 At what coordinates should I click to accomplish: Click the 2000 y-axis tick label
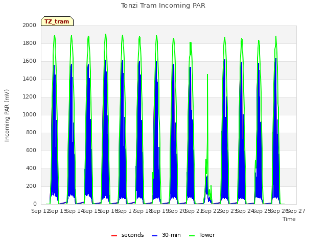(x=30, y=25)
